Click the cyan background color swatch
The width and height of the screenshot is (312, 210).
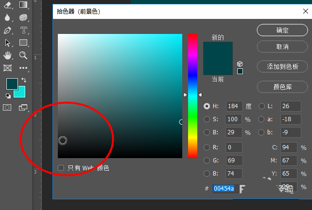[22, 94]
